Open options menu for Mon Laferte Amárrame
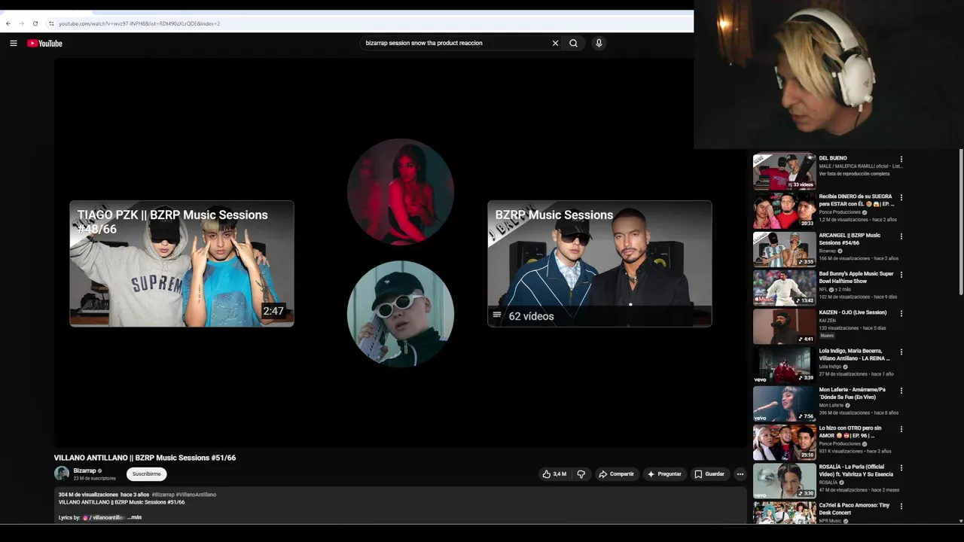Screen dimensions: 964x542 (901, 391)
